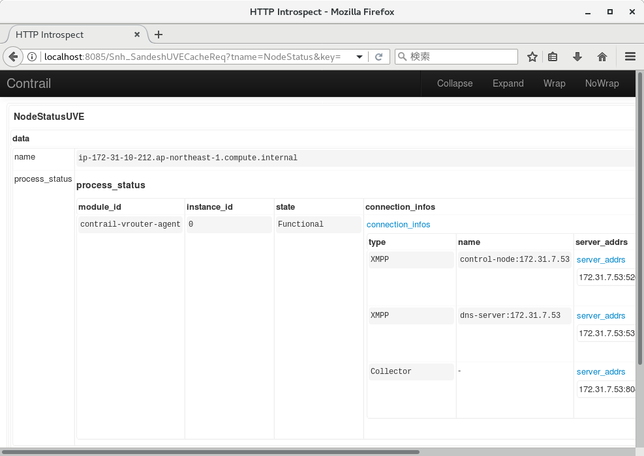Viewport: 644px width, 456px height.
Task: Open a new tab with plus button
Action: [159, 35]
